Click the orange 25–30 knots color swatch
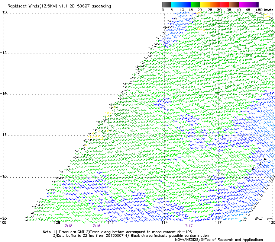This screenshot has height=242, width=275. [215, 4]
